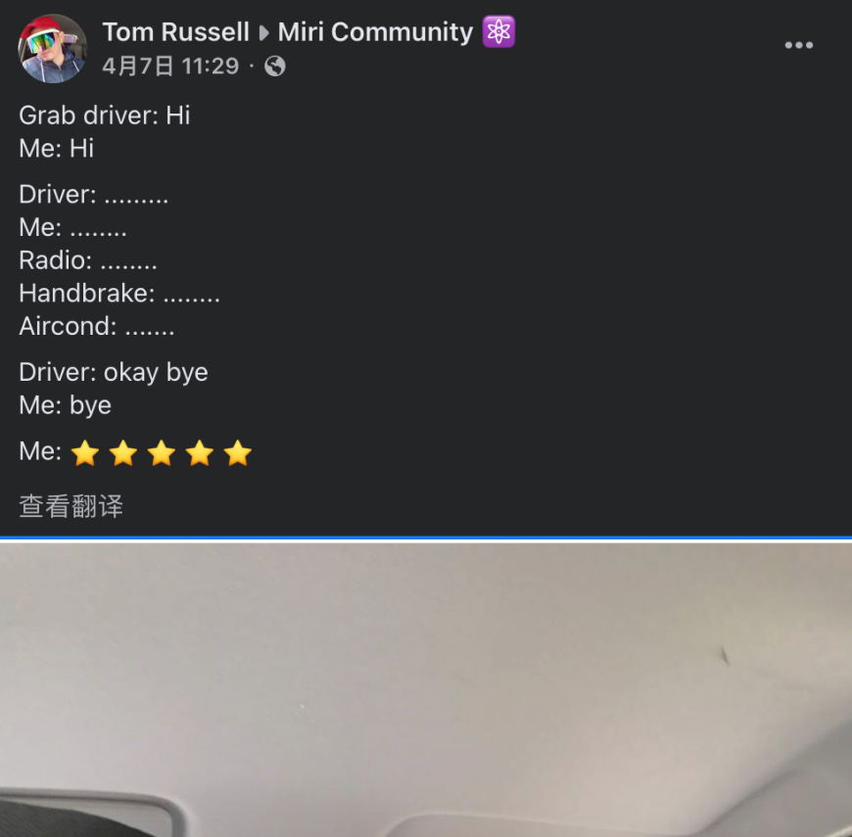Open the three-dot post options menu
Viewport: 852px width, 837px height.
point(799,45)
